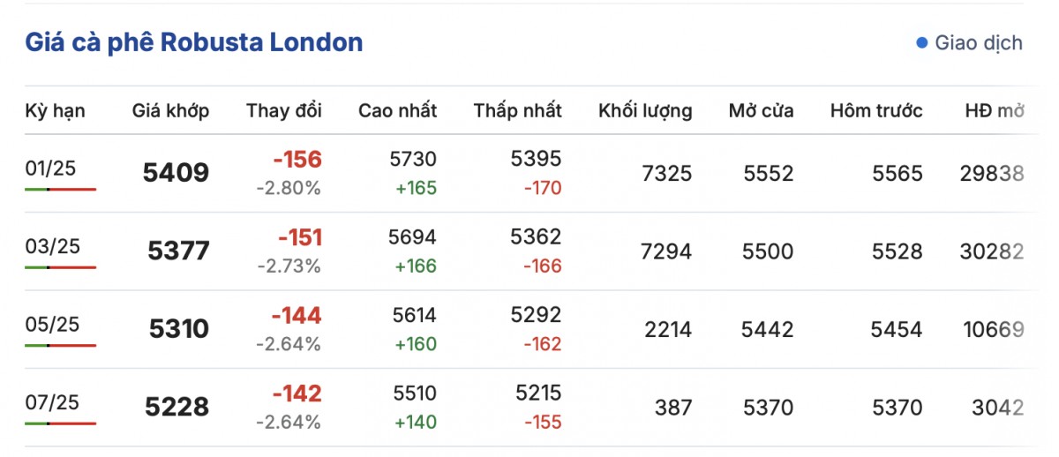Open the Giá cà phê Robusta London heading

click(193, 42)
